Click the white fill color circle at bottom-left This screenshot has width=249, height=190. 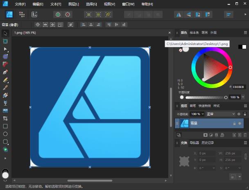5,175
